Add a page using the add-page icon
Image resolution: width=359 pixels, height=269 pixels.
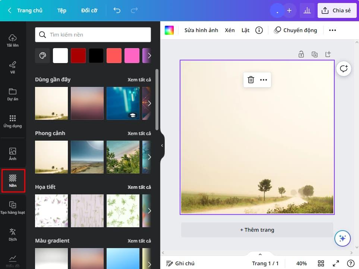tap(328, 54)
